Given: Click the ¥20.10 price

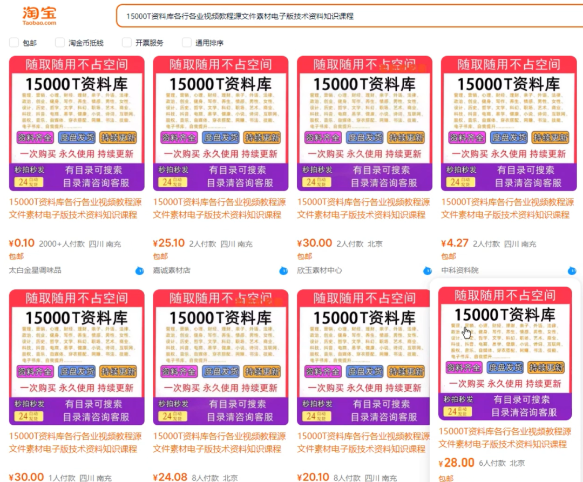Looking at the screenshot, I should coord(313,477).
